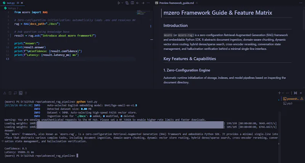Viewport: 305px width, 163px height.
Task: Click the 'python test.py' command in terminal
Action: click(x=87, y=102)
